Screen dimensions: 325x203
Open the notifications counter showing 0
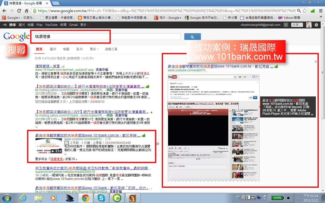(286, 25)
